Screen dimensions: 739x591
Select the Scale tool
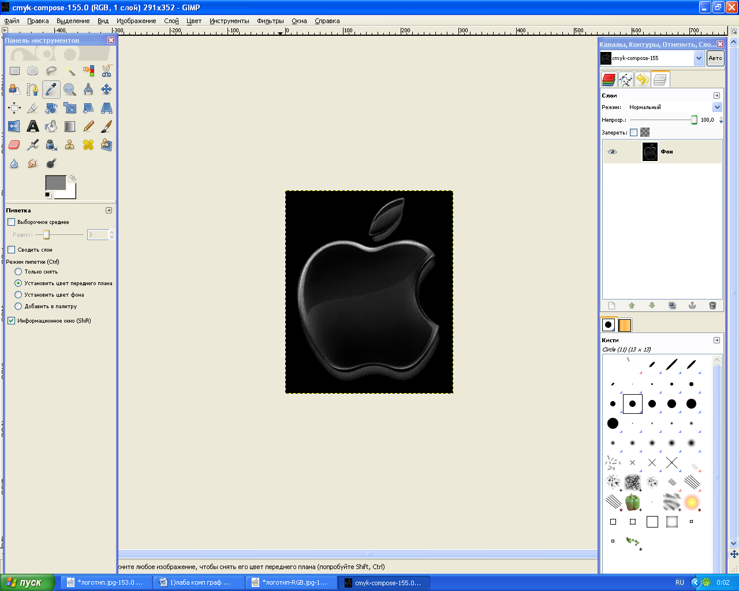[x=70, y=108]
